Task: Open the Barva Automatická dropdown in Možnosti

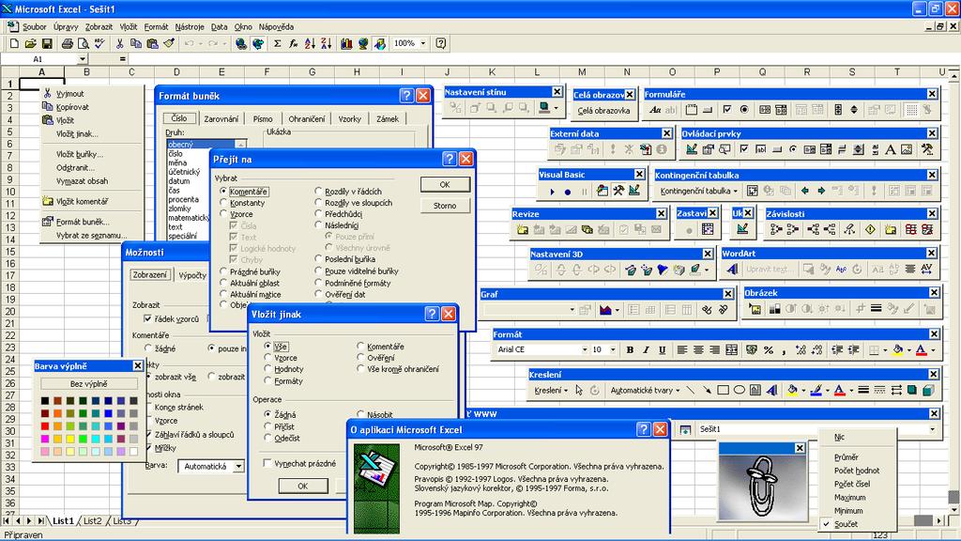Action: coord(237,466)
